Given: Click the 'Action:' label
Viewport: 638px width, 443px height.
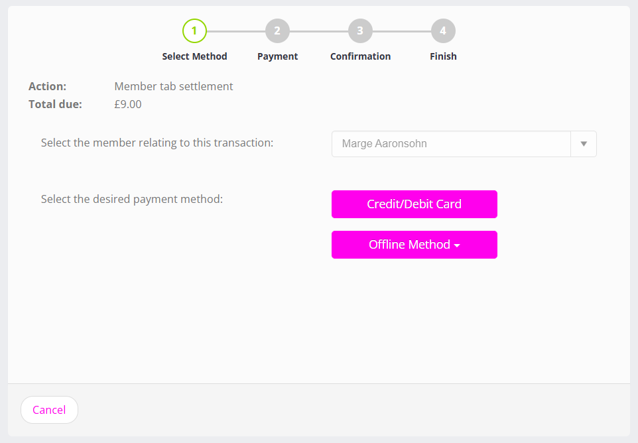Looking at the screenshot, I should click(48, 86).
